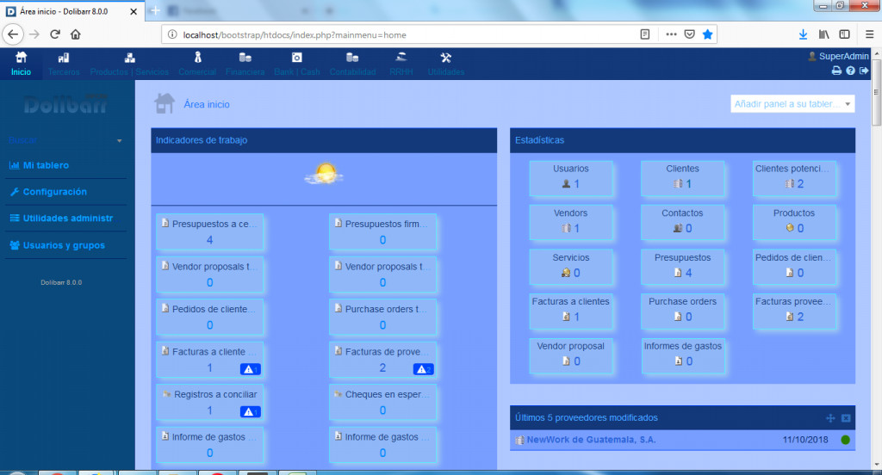Open the Terceros menu
The height and width of the screenshot is (475, 882).
tap(64, 64)
